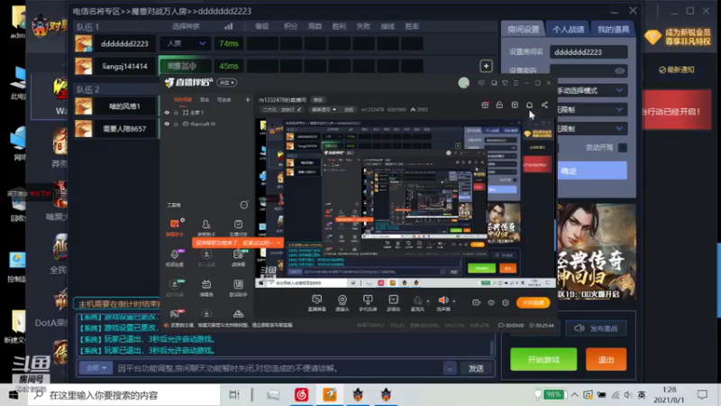Image resolution: width=721 pixels, height=406 pixels.
Task: Toggle the room password visibility eye
Action: (619, 71)
